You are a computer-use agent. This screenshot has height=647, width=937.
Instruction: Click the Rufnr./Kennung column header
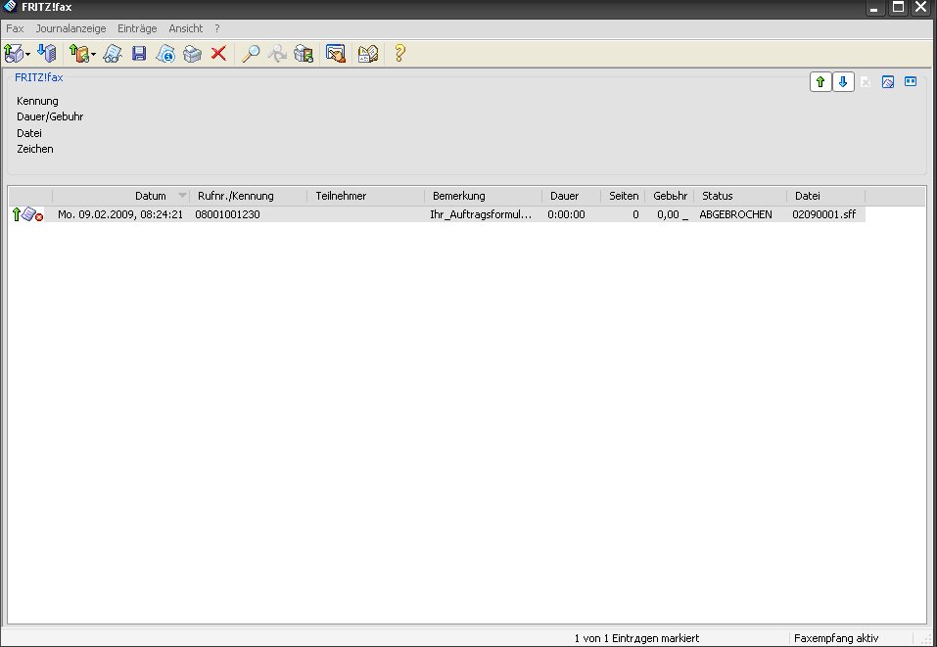236,196
